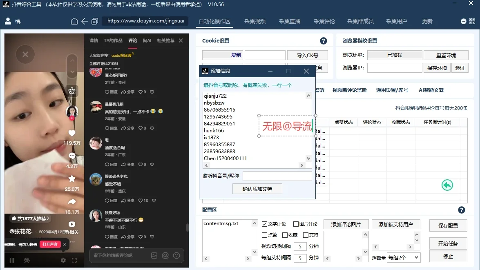Viewport: 480px width, 270px height.
Task: Go to next video with down arrow
Action: [72, 71]
